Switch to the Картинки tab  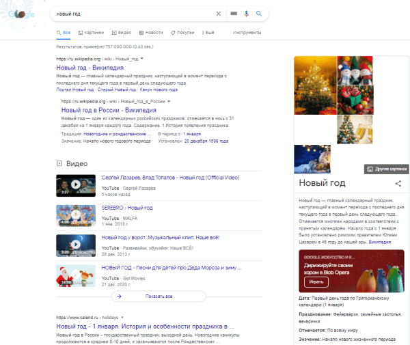point(91,32)
